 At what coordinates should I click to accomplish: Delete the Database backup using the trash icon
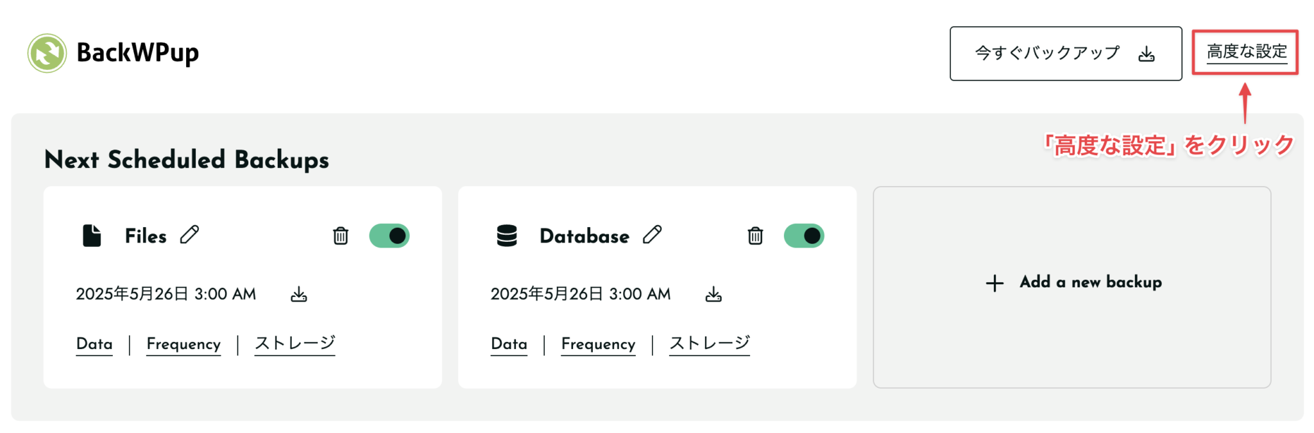click(755, 236)
